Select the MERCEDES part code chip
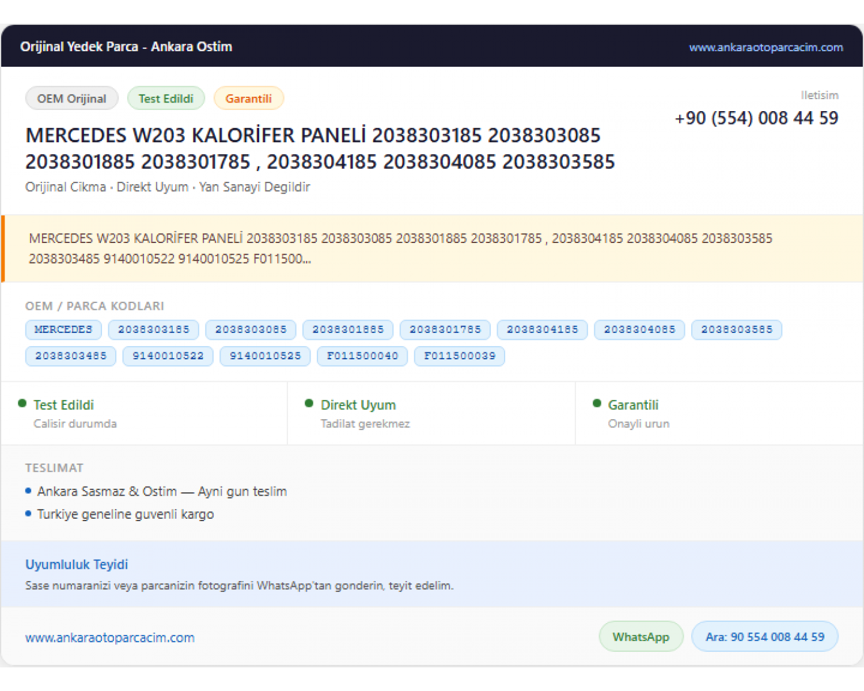The height and width of the screenshot is (691, 864). click(x=63, y=329)
